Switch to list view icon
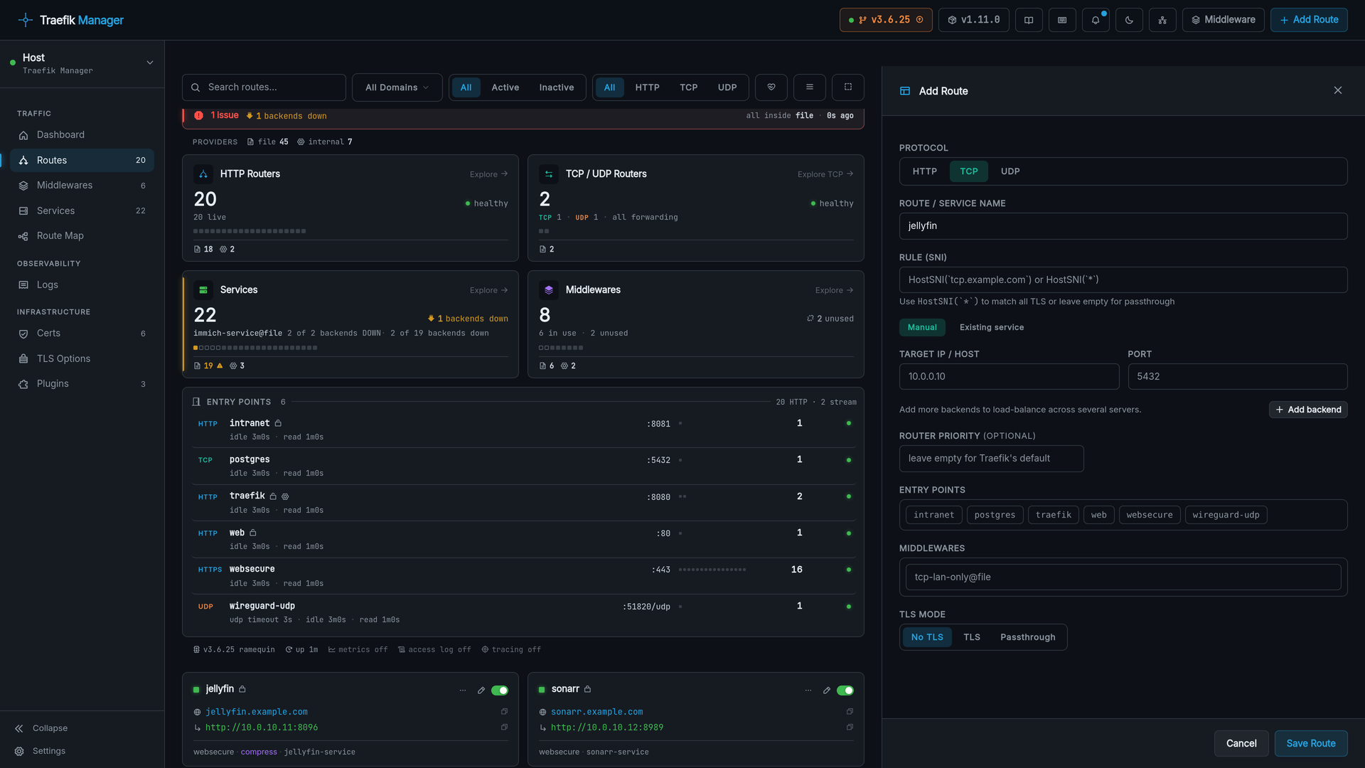Image resolution: width=1365 pixels, height=768 pixels. 810,87
